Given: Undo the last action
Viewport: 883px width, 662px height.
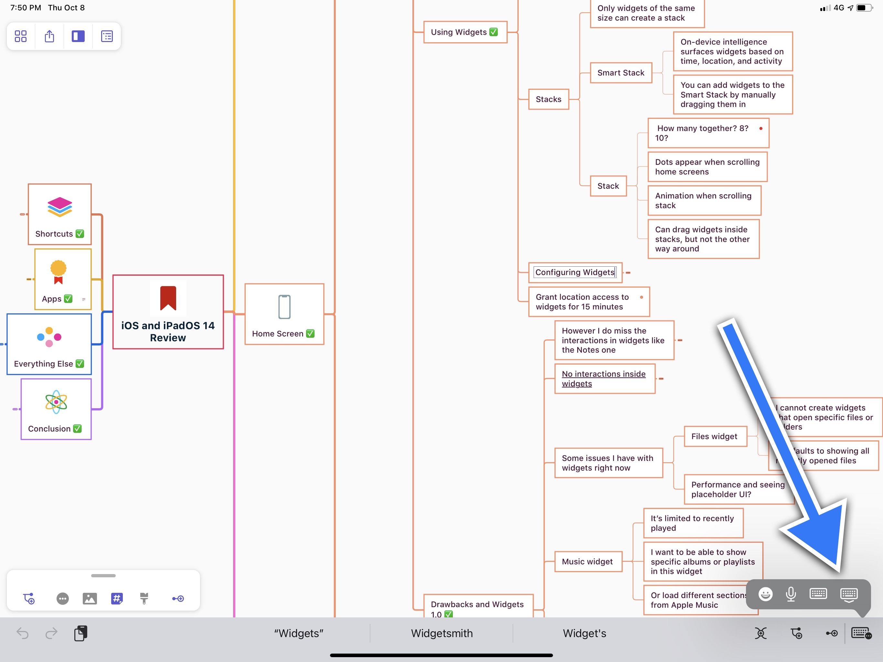Looking at the screenshot, I should pos(23,633).
